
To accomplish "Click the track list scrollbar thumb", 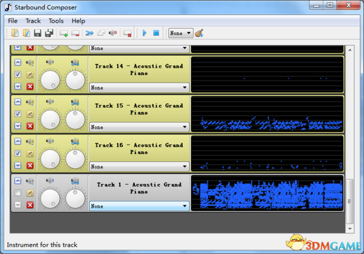I will (350, 201).
